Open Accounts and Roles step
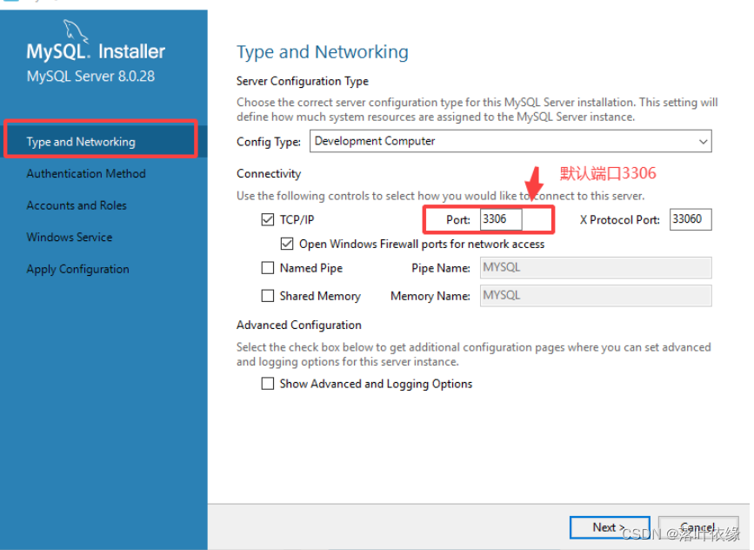 click(77, 205)
